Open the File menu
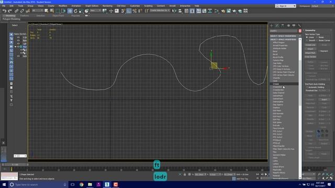Viewport: 335px width, 188px height. tap(4, 6)
